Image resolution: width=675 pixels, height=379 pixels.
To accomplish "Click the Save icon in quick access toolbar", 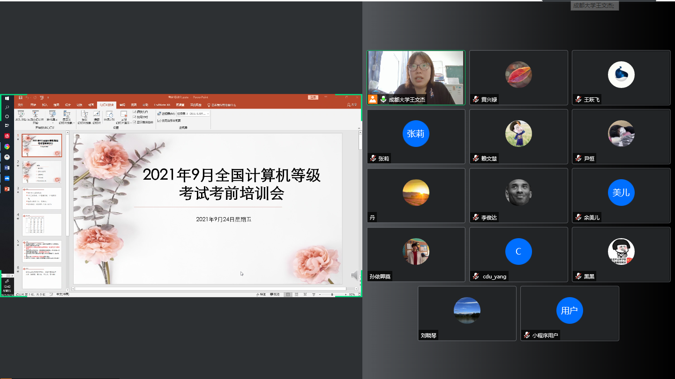I will 20,98.
